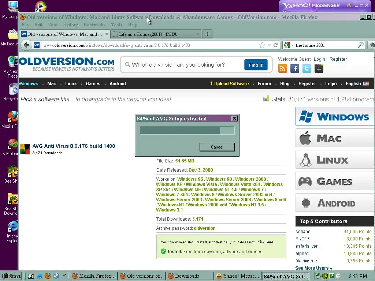Click the OldVersion search input field

tap(183, 65)
